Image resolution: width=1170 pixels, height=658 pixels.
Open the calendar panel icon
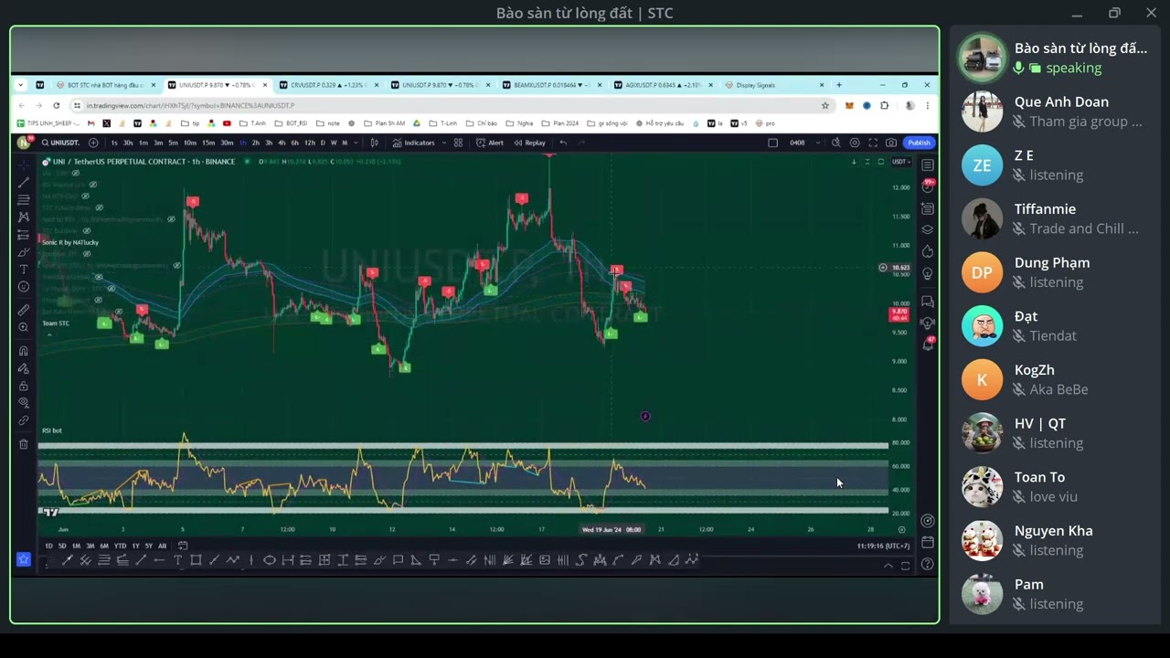click(928, 542)
